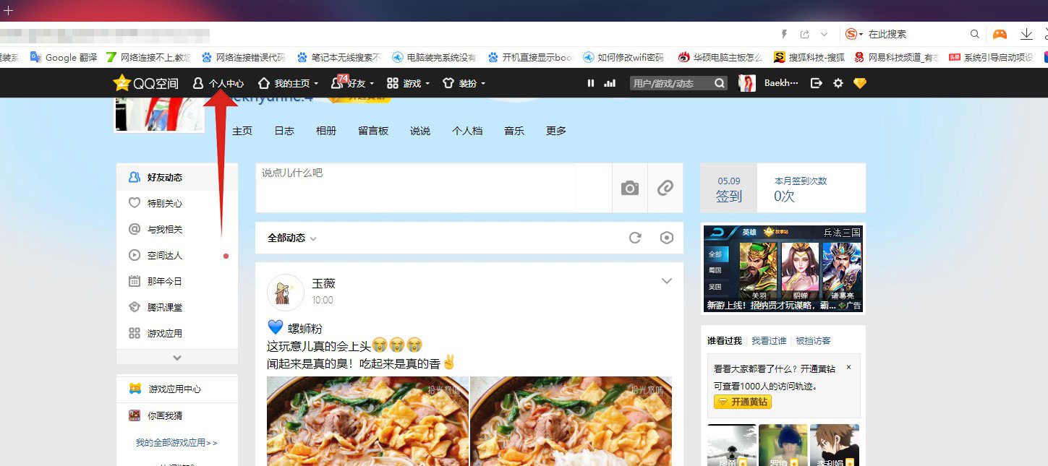Click the 开通黄钻 button
The width and height of the screenshot is (1048, 466).
coord(742,402)
